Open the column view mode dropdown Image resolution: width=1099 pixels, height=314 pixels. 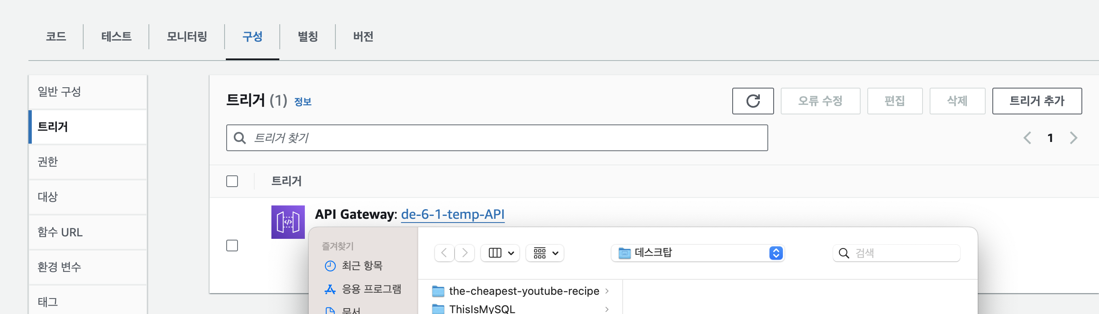500,253
